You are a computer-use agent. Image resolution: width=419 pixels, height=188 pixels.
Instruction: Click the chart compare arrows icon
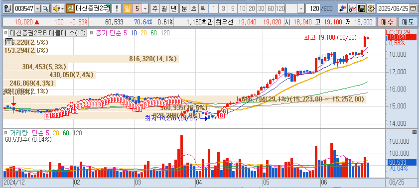(343, 8)
